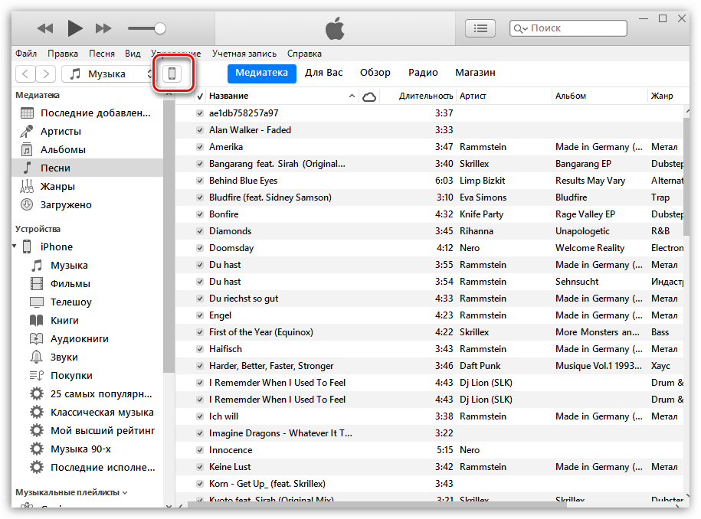
Task: Sort songs by Длительность column header
Action: (426, 96)
